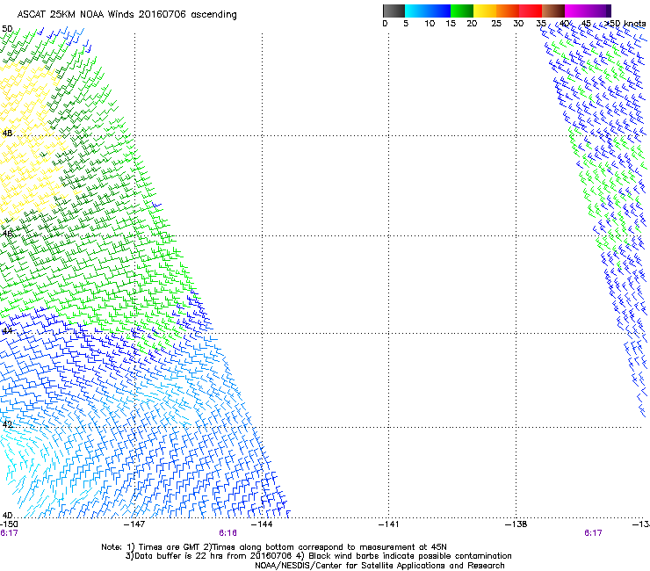Click the 40 latitude axis label
The image size is (650, 571).
(7, 515)
